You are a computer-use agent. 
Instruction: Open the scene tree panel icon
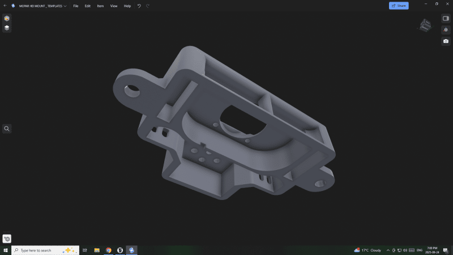pyautogui.click(x=7, y=18)
